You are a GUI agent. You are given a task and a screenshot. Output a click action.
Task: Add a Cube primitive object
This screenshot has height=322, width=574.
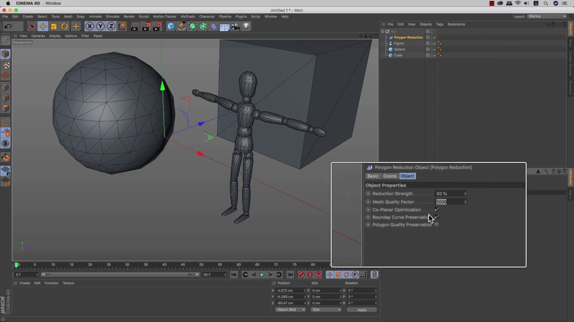pyautogui.click(x=171, y=26)
